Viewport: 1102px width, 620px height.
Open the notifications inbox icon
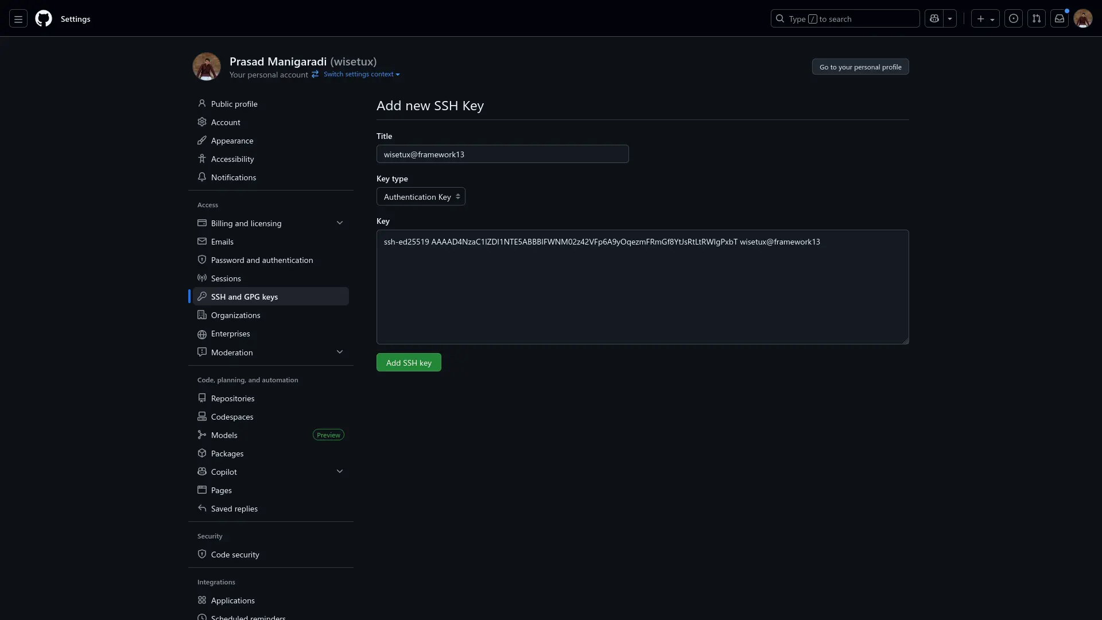point(1060,19)
